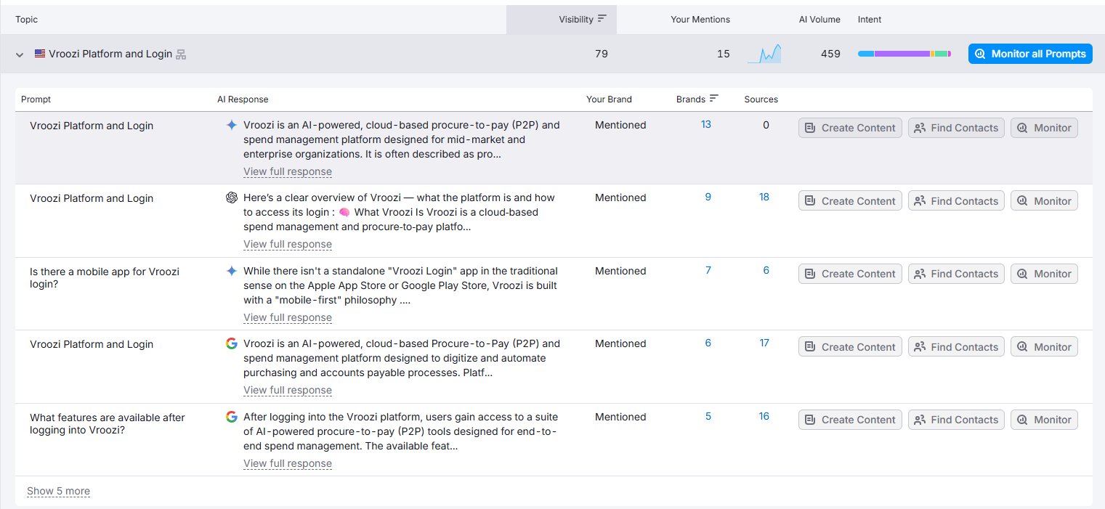View full response for ChatGPT overview answer
Viewport: 1105px width, 509px height.
[x=288, y=244]
